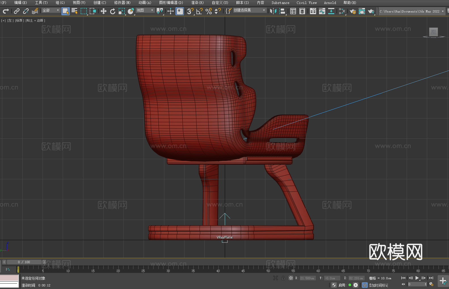Image resolution: width=449 pixels, height=289 pixels.
Task: Click the ViewCube 左 face
Action: point(433,32)
